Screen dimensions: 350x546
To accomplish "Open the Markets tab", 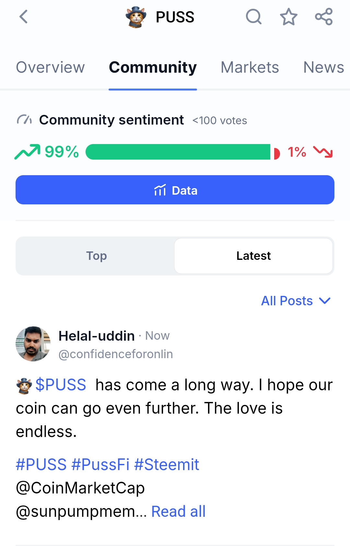I will [x=250, y=67].
